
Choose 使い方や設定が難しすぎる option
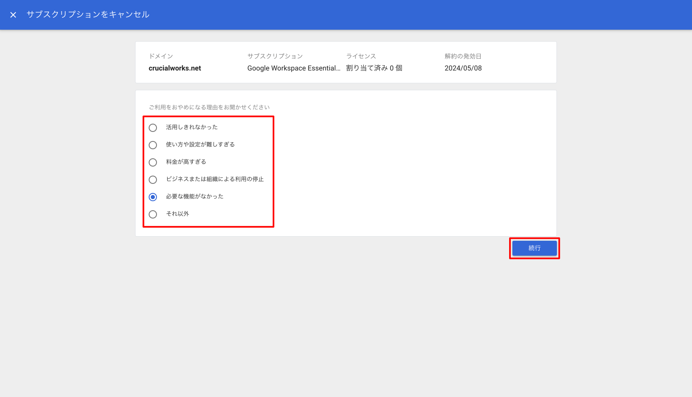point(153,145)
